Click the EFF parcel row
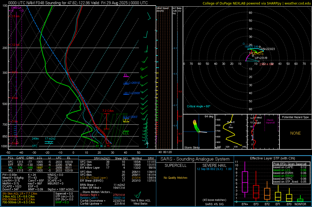 (x=40, y=165)
